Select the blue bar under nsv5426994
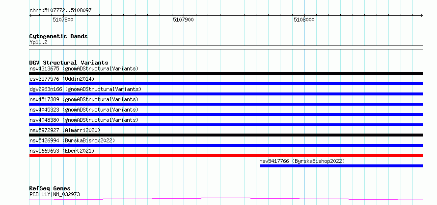 pos(226,145)
